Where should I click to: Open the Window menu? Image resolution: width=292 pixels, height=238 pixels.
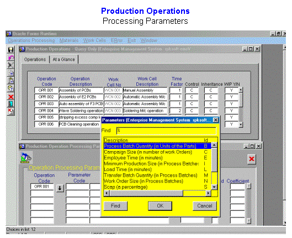[x=148, y=40]
